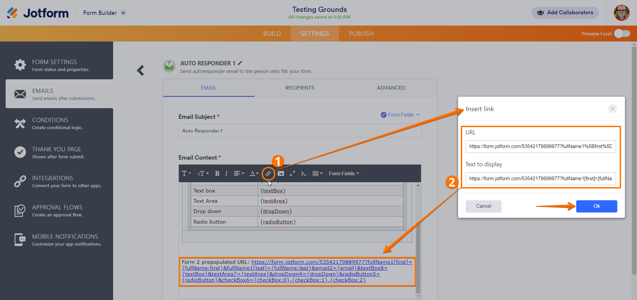The width and height of the screenshot is (637, 300).
Task: Toggle the Preview Form switch
Action: (x=622, y=34)
